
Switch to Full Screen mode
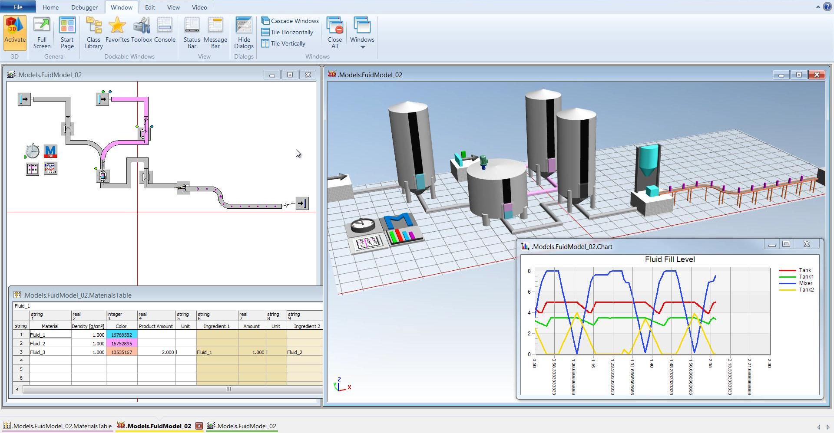[42, 33]
